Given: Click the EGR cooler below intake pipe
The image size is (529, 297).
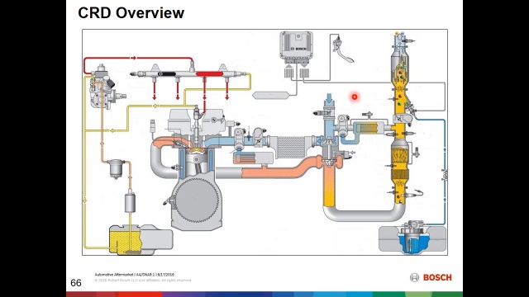Looking at the screenshot, I should coord(253,158).
